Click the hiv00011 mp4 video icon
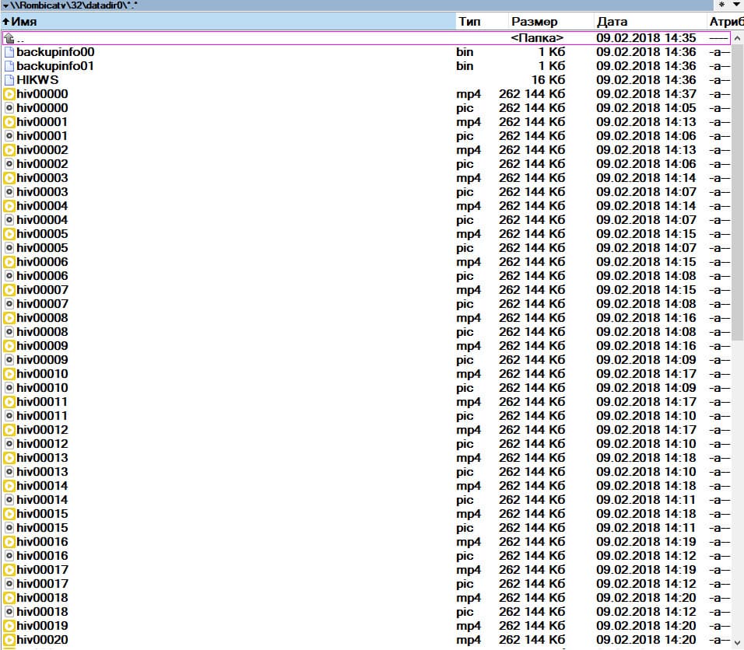The height and width of the screenshot is (650, 744). [9, 401]
